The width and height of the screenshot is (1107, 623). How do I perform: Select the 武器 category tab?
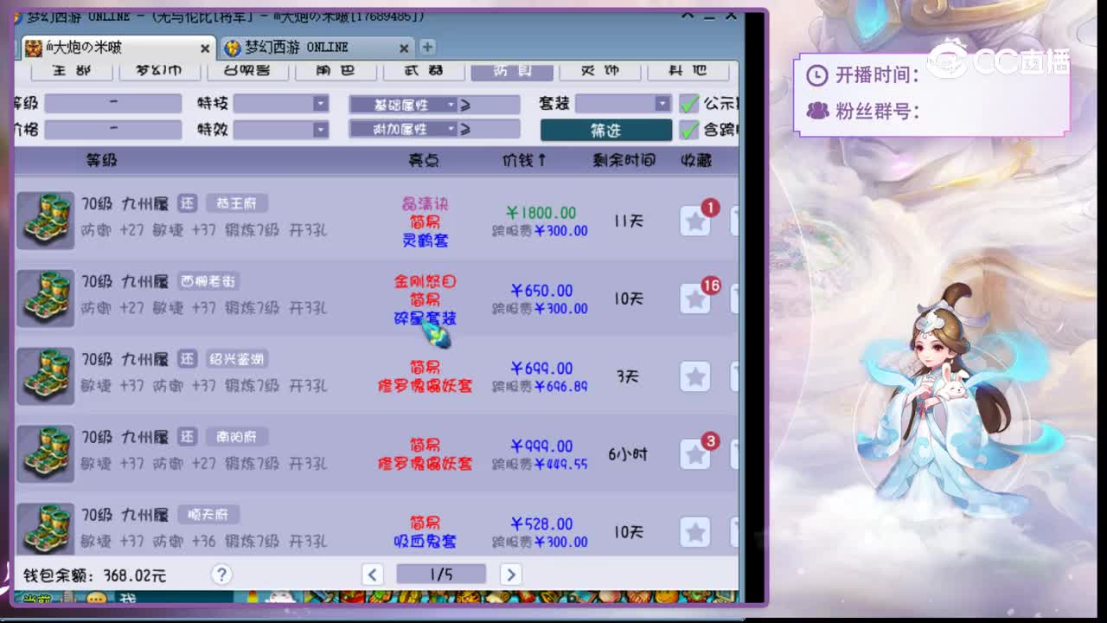point(425,71)
